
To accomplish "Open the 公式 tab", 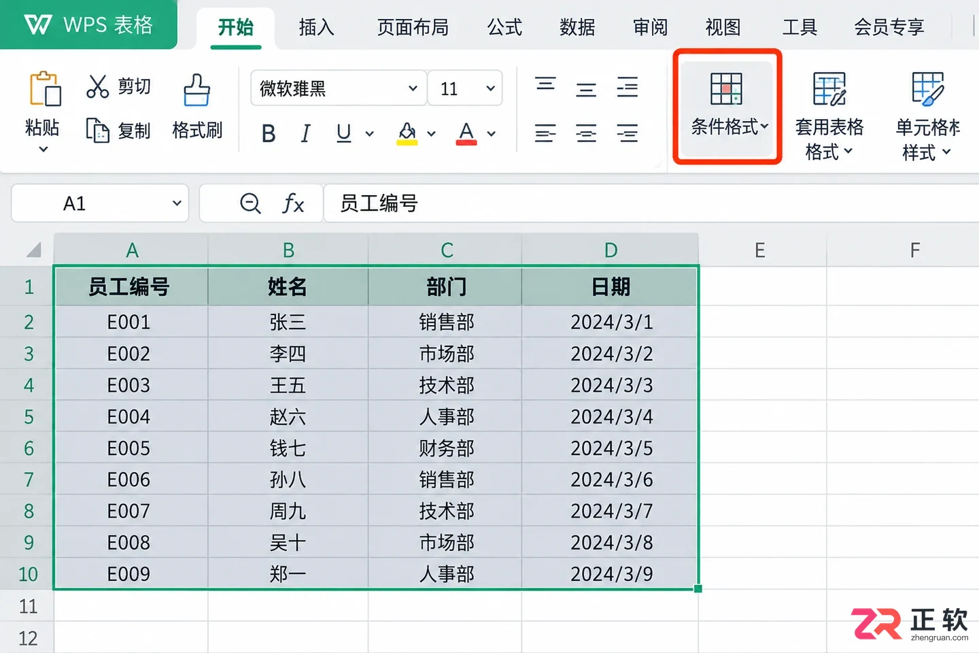I will [504, 27].
